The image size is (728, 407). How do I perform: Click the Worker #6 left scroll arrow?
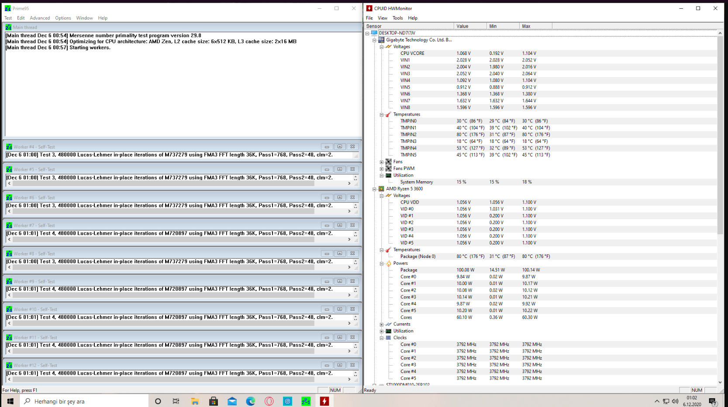click(9, 211)
